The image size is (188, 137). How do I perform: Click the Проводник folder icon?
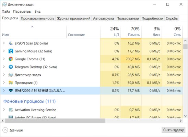(x=11, y=83)
